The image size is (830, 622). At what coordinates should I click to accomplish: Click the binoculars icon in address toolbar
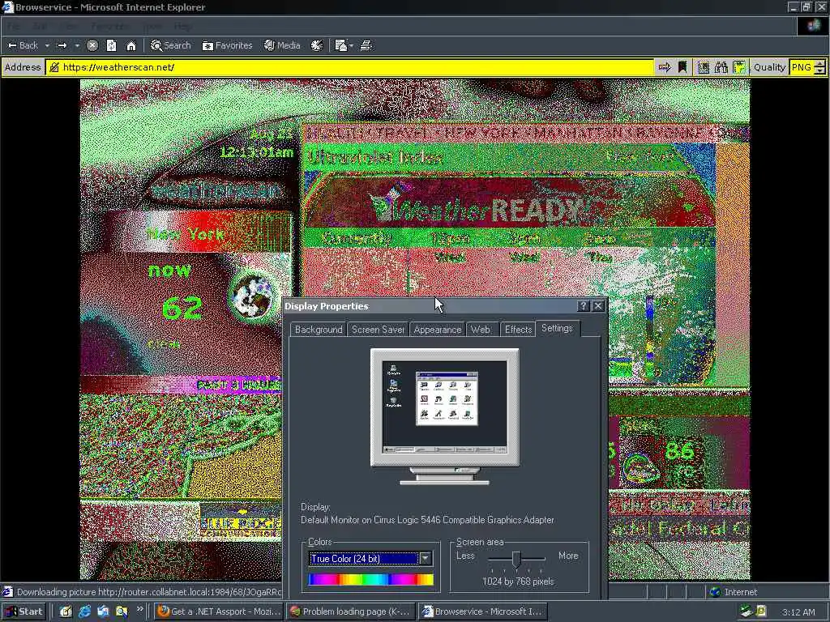pyautogui.click(x=721, y=67)
